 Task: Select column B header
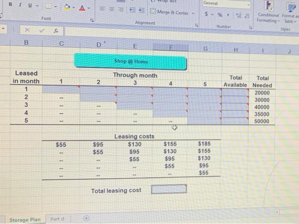(26, 42)
